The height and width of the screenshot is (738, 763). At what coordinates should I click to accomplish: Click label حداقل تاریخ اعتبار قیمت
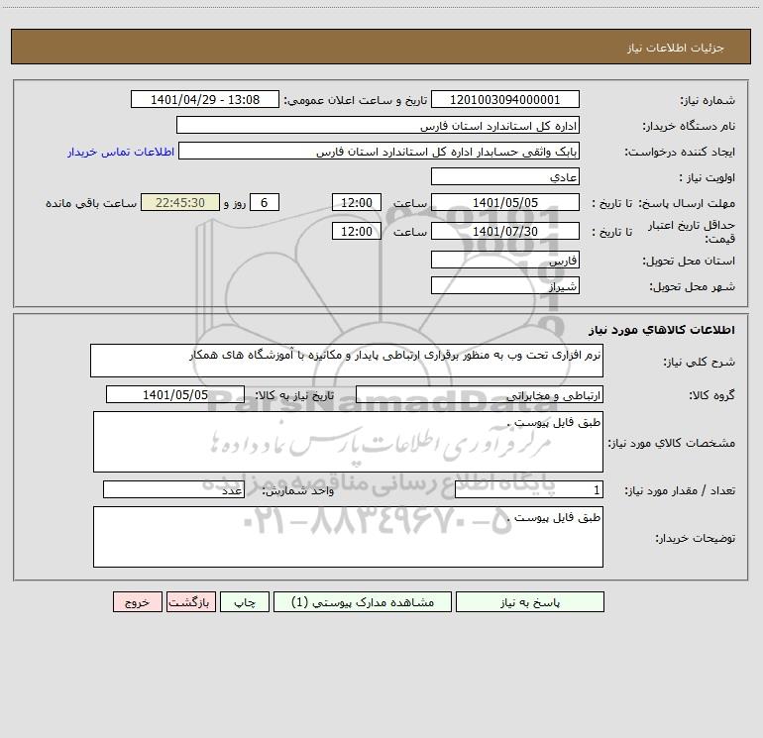click(692, 232)
